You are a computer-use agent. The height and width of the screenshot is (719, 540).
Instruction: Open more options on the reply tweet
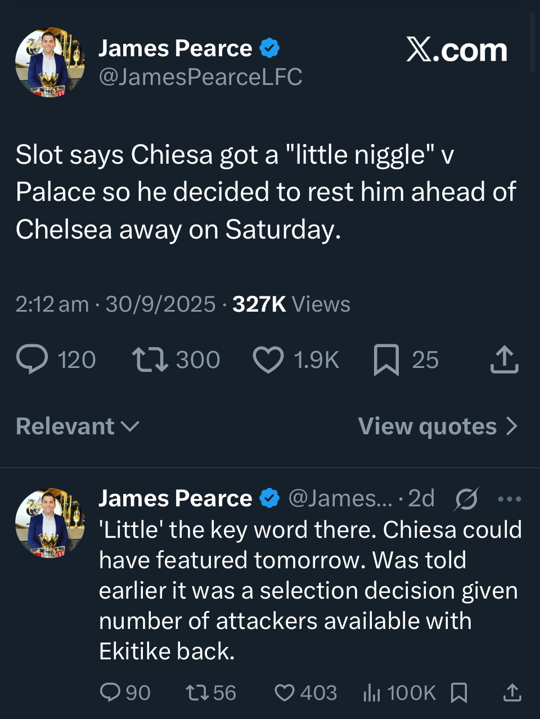(510, 498)
